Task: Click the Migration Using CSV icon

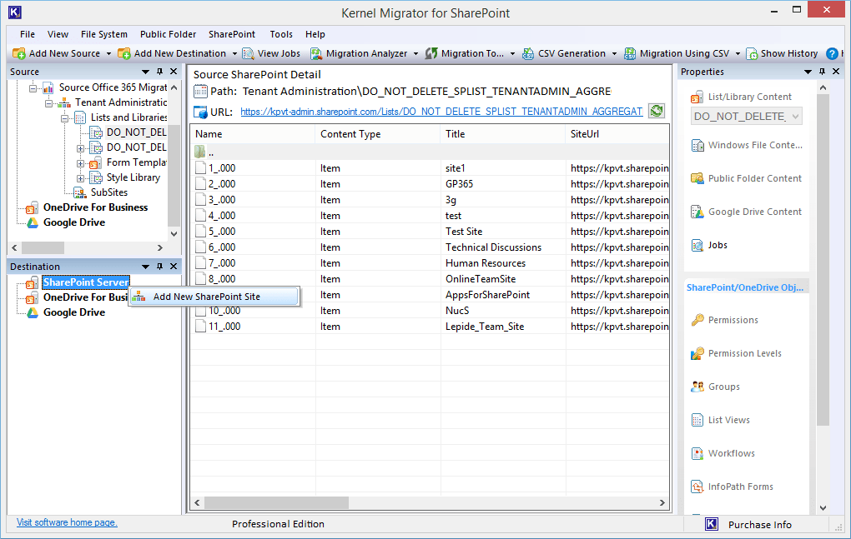Action: [630, 53]
